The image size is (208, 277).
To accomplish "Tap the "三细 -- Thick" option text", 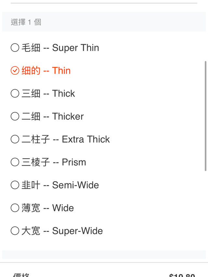I will pyautogui.click(x=48, y=94).
